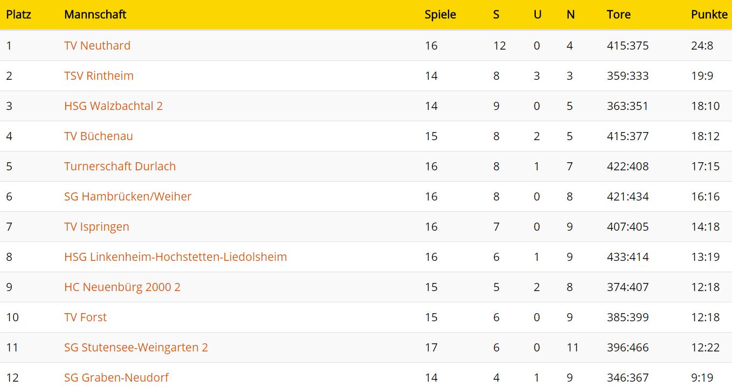Open the TSV Rintheim team page

(x=99, y=75)
